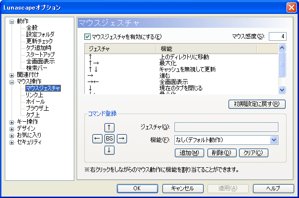Open the 機能 dropdown list
299x198 pixels.
pyautogui.click(x=274, y=140)
